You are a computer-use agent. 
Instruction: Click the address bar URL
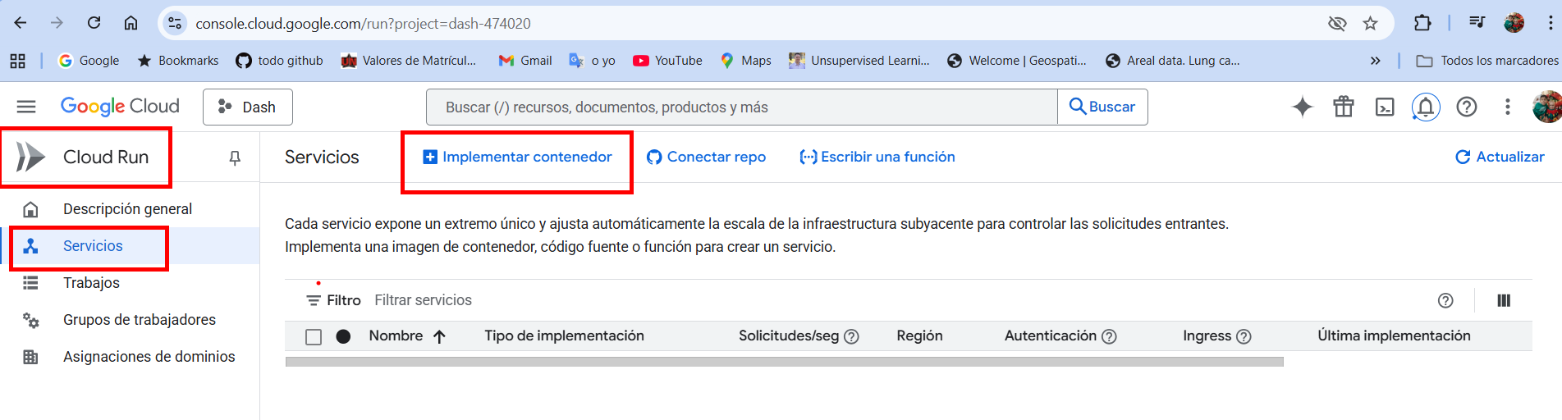(x=363, y=24)
